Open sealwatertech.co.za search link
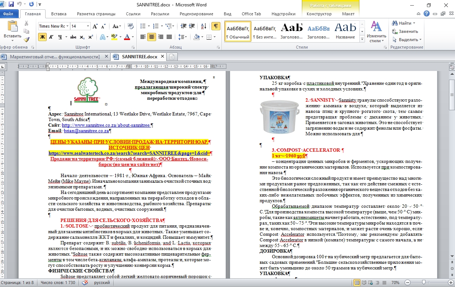This screenshot has height=287, width=455. pyautogui.click(x=129, y=153)
